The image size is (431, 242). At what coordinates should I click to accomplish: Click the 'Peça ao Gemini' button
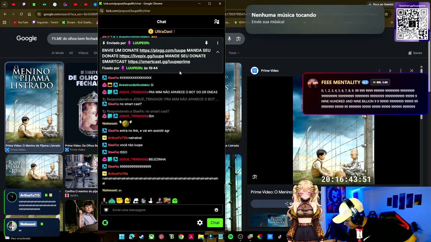[x=381, y=4]
